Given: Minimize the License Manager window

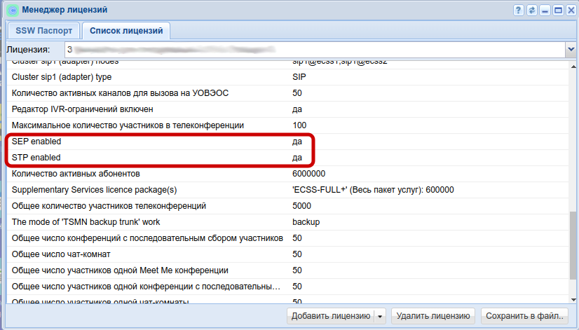Looking at the screenshot, I should (x=545, y=10).
